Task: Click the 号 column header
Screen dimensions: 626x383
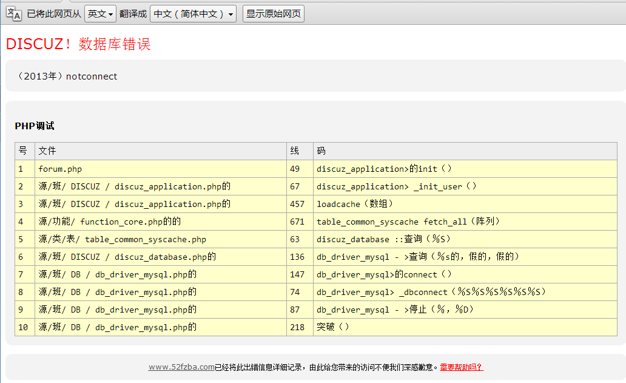Action: point(25,151)
